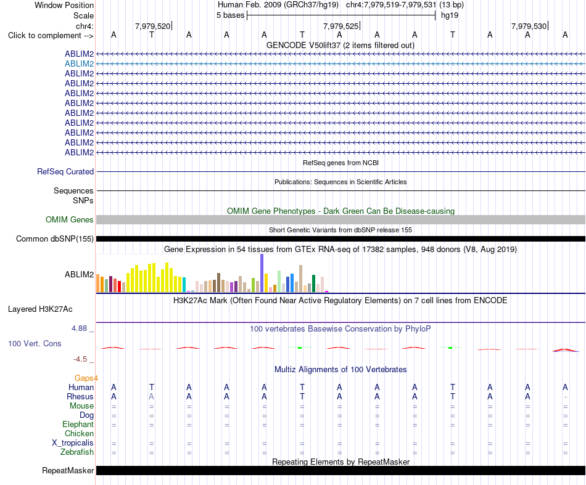Open the Layered H3K27Ac track label

[40, 309]
